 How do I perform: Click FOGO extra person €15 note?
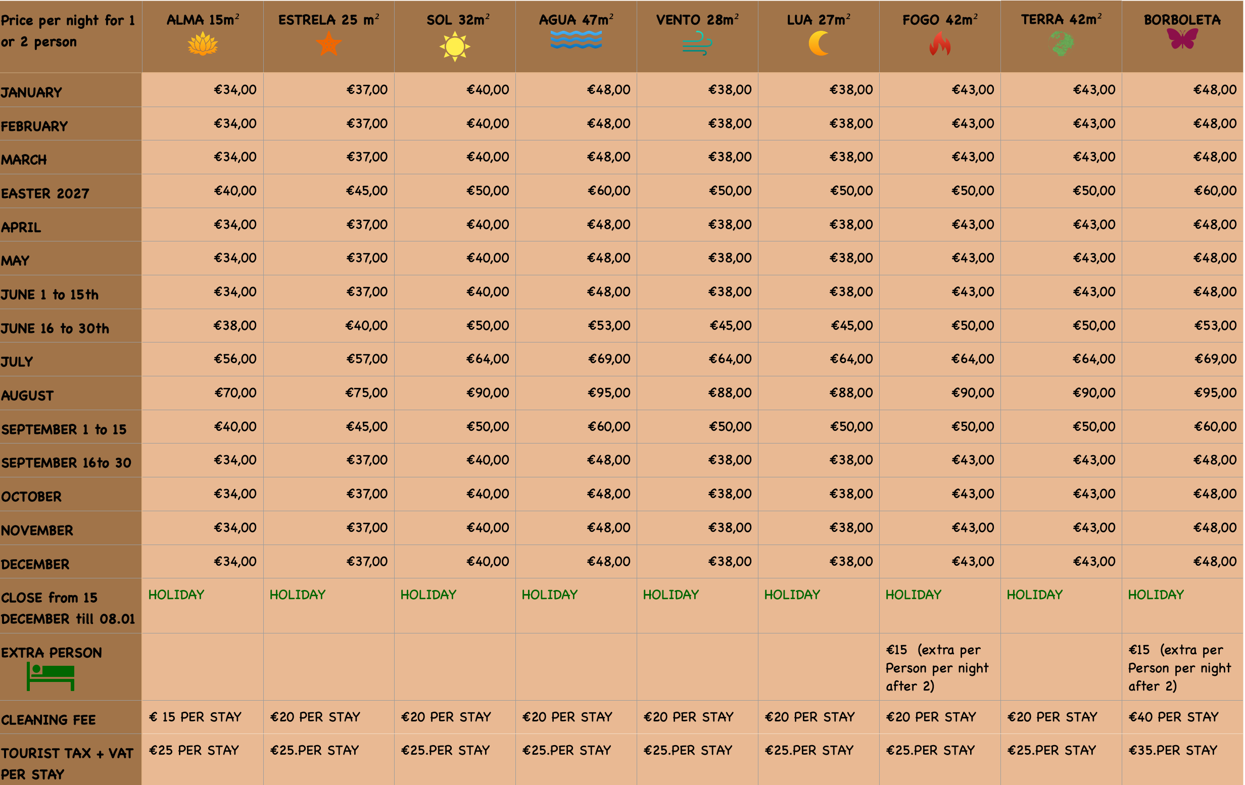937,668
